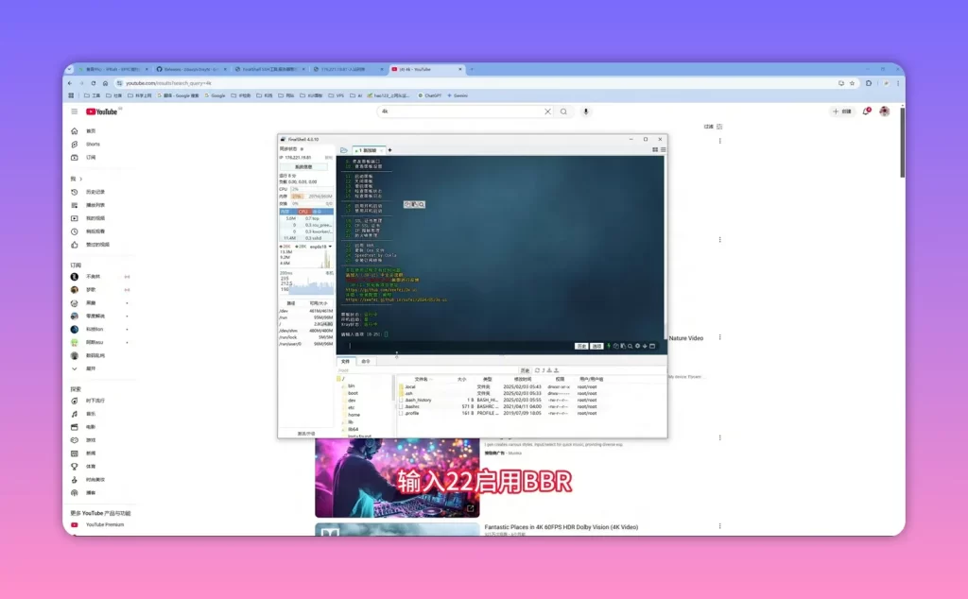Add a new FinalShell tab with plus
968x599 pixels.
[x=389, y=150]
